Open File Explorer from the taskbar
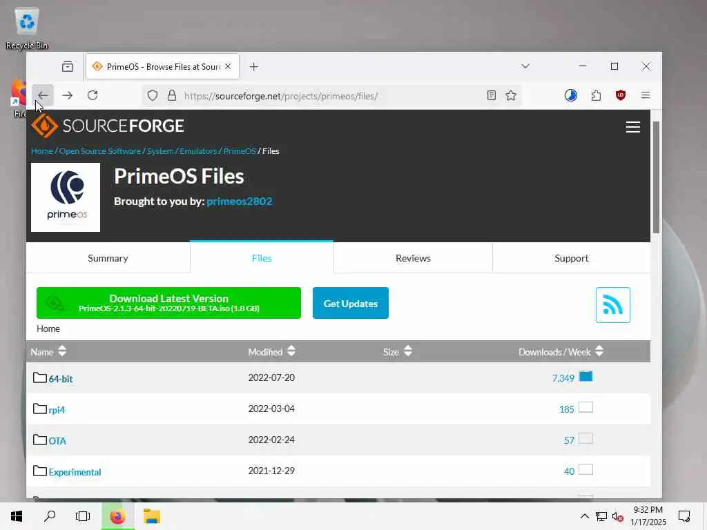Screen dimensions: 707x530 (x=152, y=516)
